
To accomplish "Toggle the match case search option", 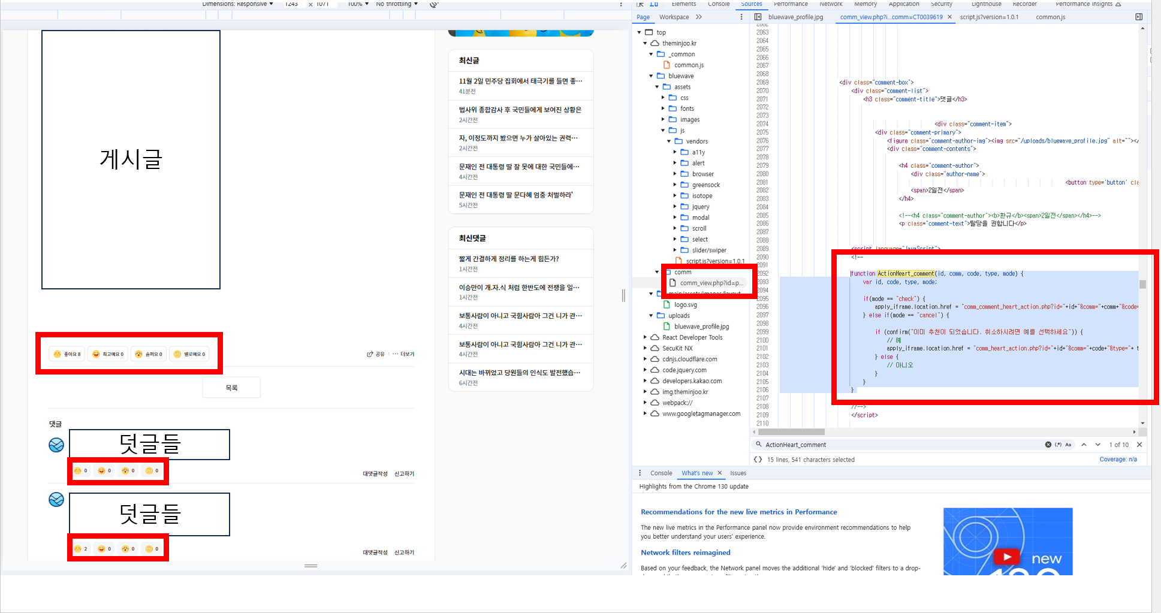I will [1068, 445].
